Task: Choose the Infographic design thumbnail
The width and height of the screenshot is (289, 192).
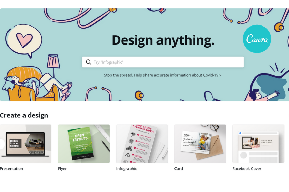Action: pos(142,144)
